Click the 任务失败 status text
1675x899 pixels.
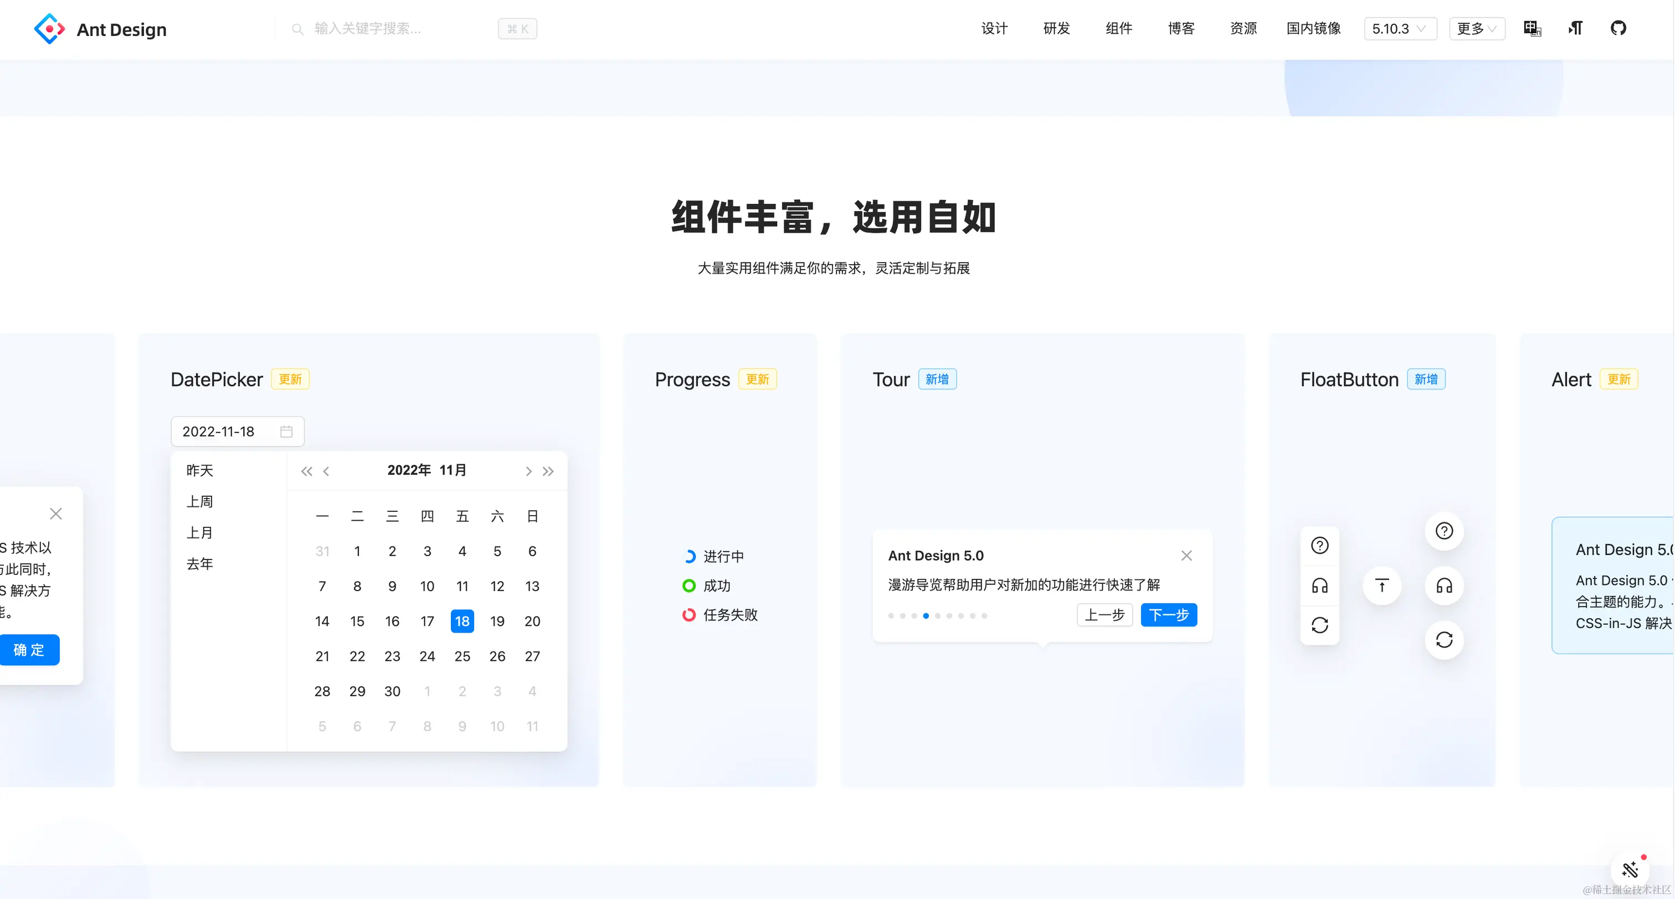(x=730, y=615)
